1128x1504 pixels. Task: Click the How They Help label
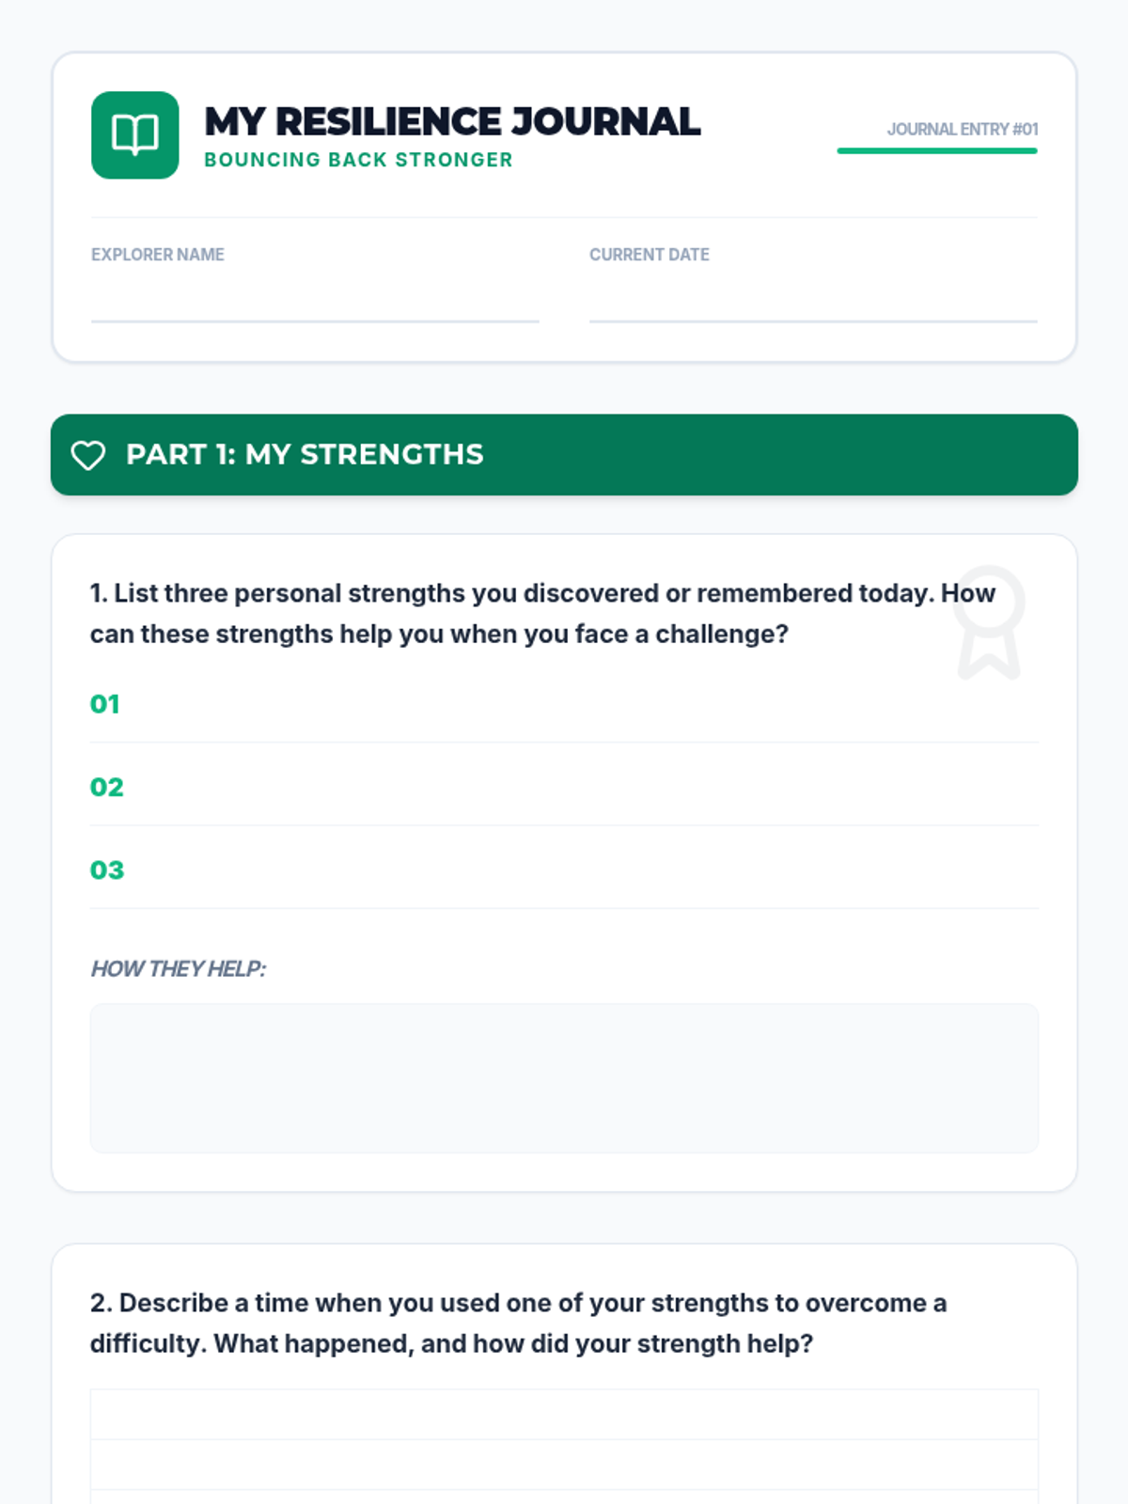click(x=178, y=969)
